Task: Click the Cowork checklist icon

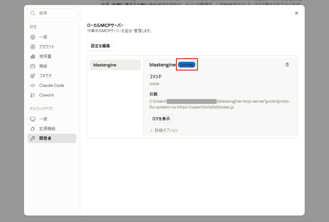Action: point(33,95)
